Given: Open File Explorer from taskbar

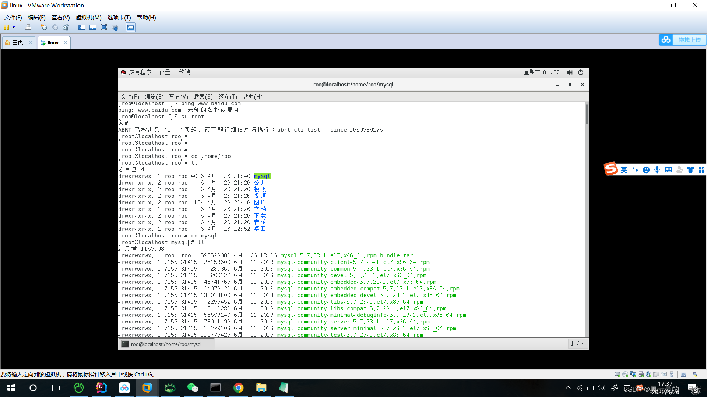Looking at the screenshot, I should point(261,388).
